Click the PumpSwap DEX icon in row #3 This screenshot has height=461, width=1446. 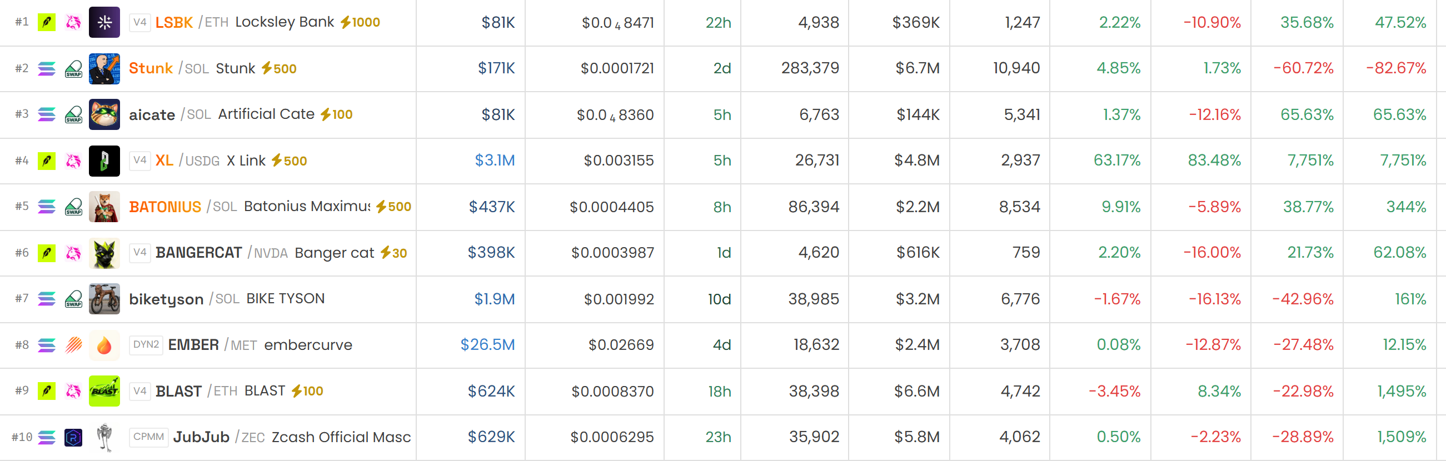[73, 114]
